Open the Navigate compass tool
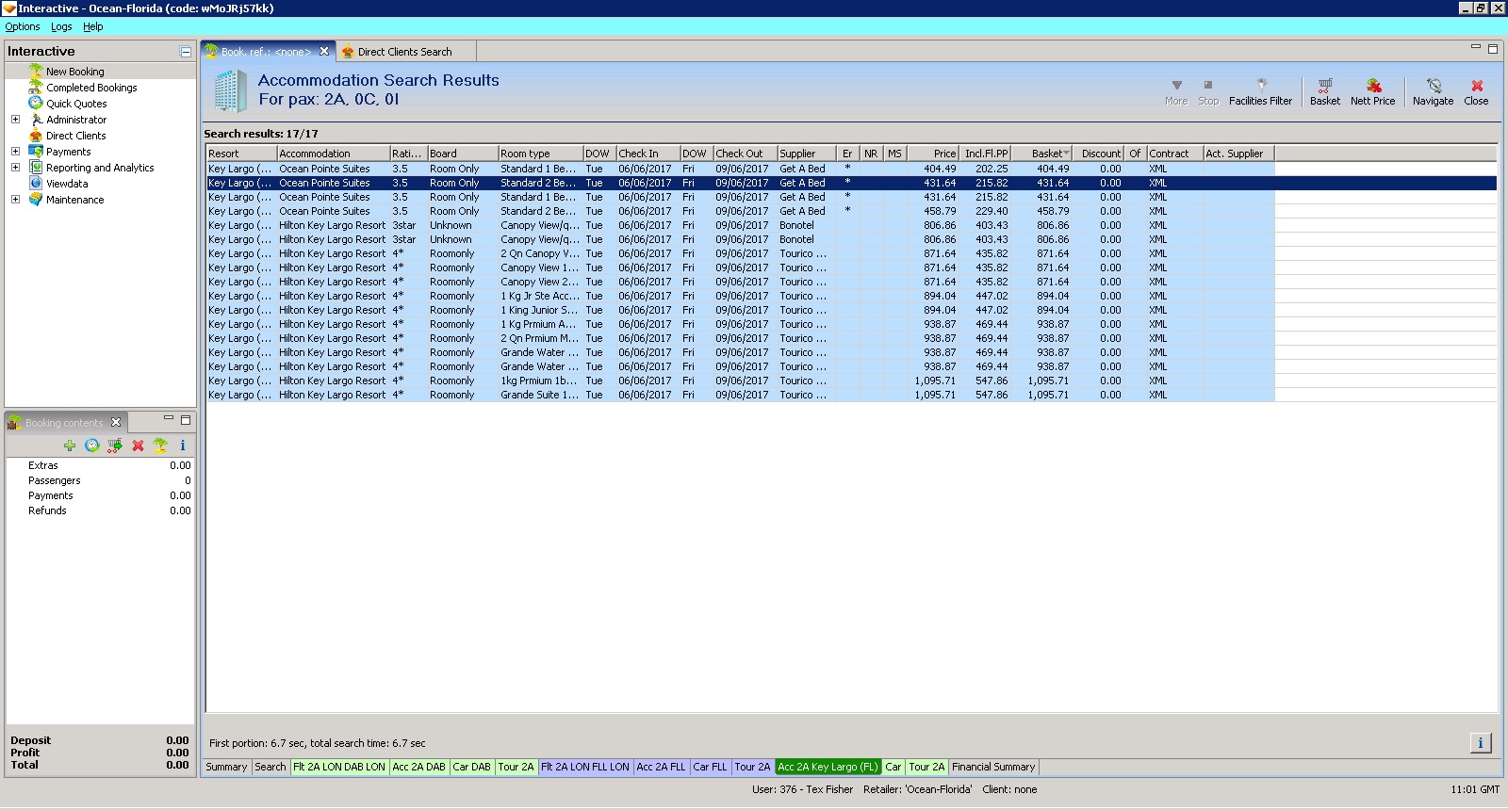The image size is (1508, 810). click(x=1433, y=91)
